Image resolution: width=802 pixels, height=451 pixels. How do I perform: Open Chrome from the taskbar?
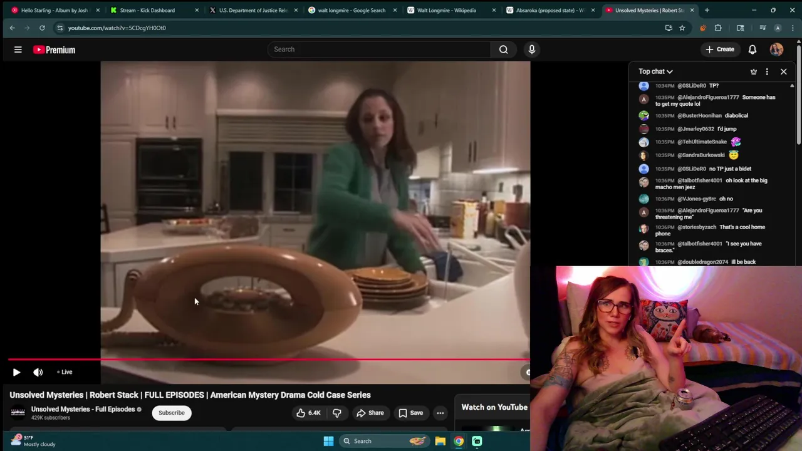click(x=459, y=441)
